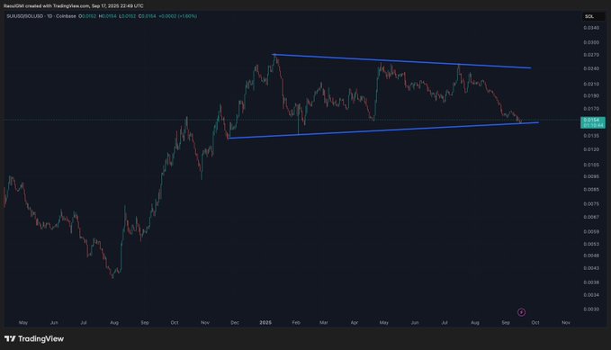Click the 0.0030 price axis label
The width and height of the screenshot is (611, 350).
590,310
